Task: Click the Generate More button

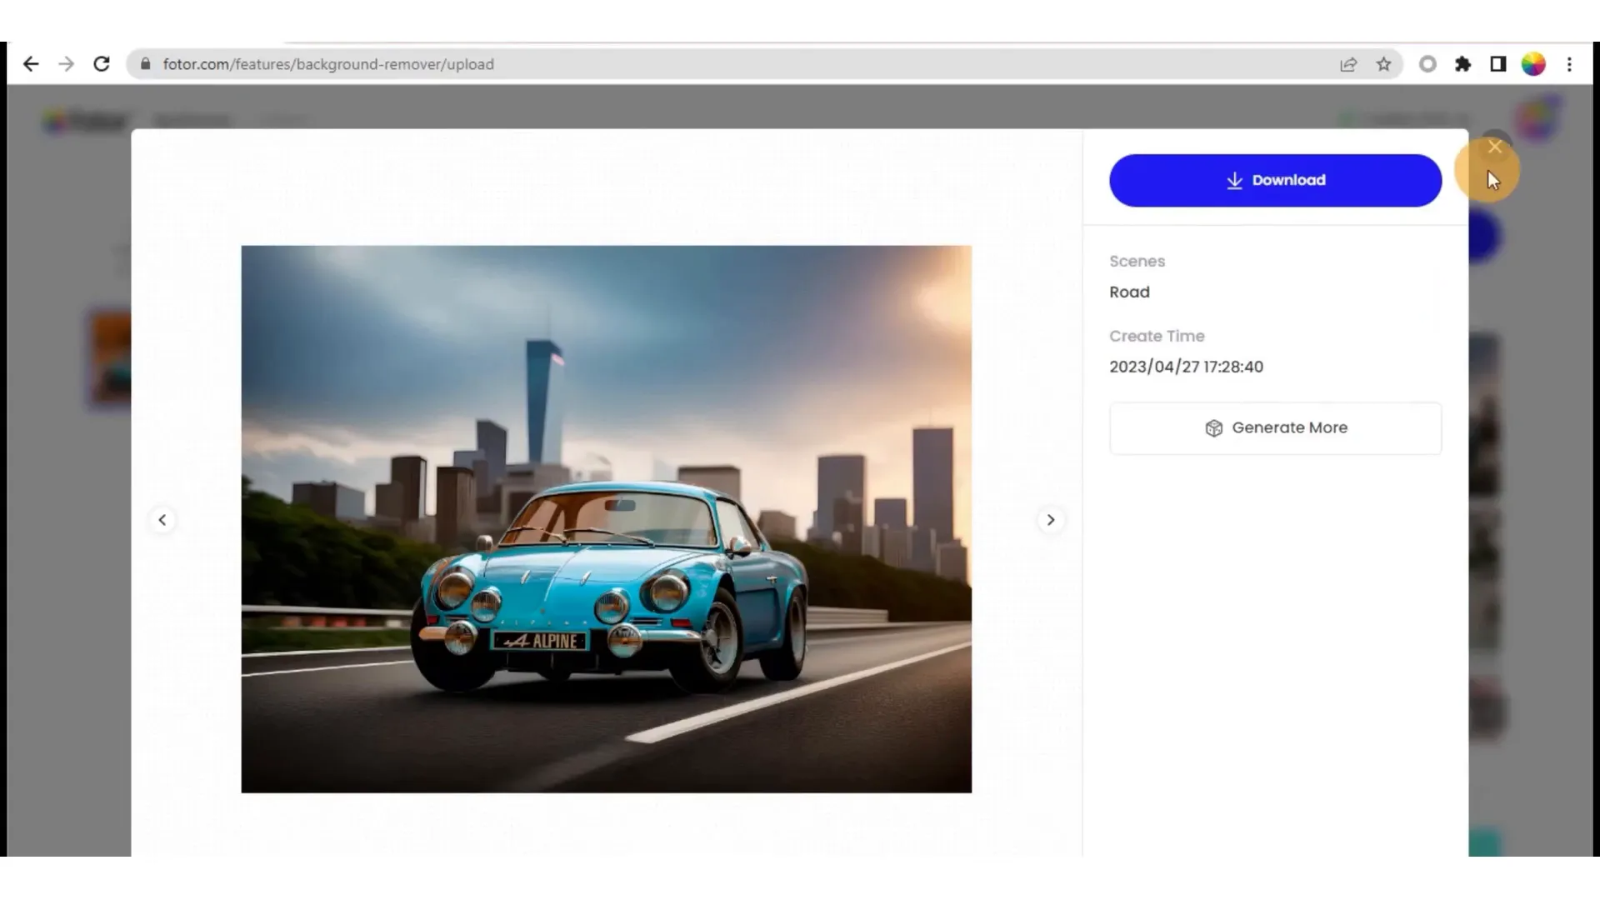Action: [x=1275, y=428]
